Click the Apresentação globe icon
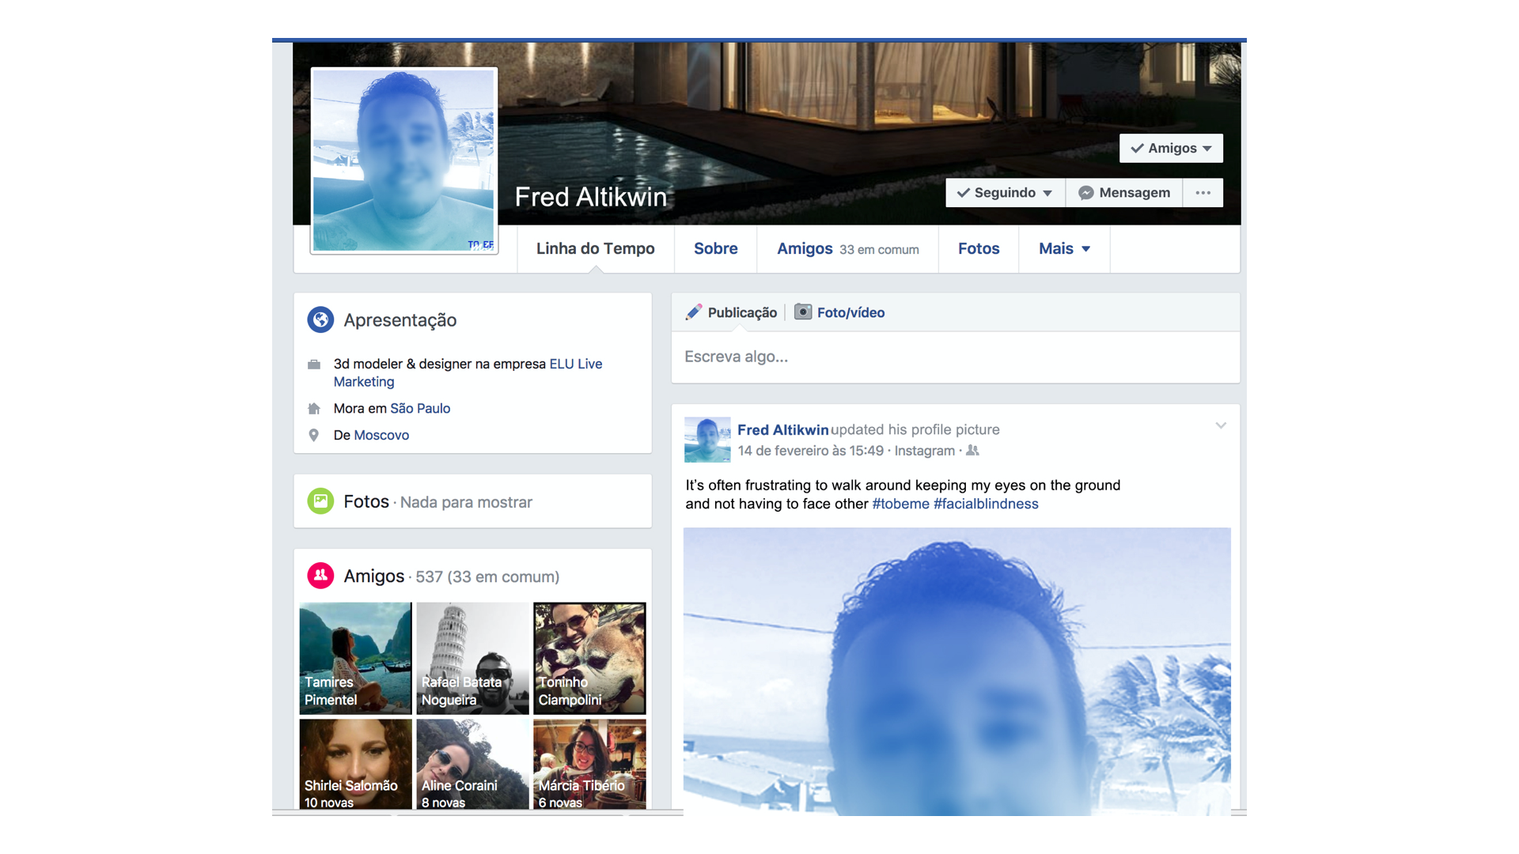This screenshot has height=854, width=1519. tap(320, 319)
